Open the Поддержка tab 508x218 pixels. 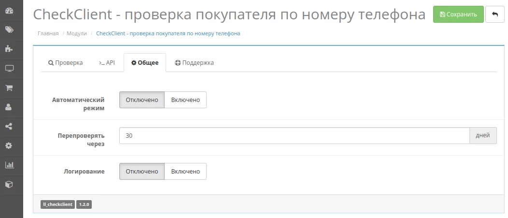pos(194,63)
